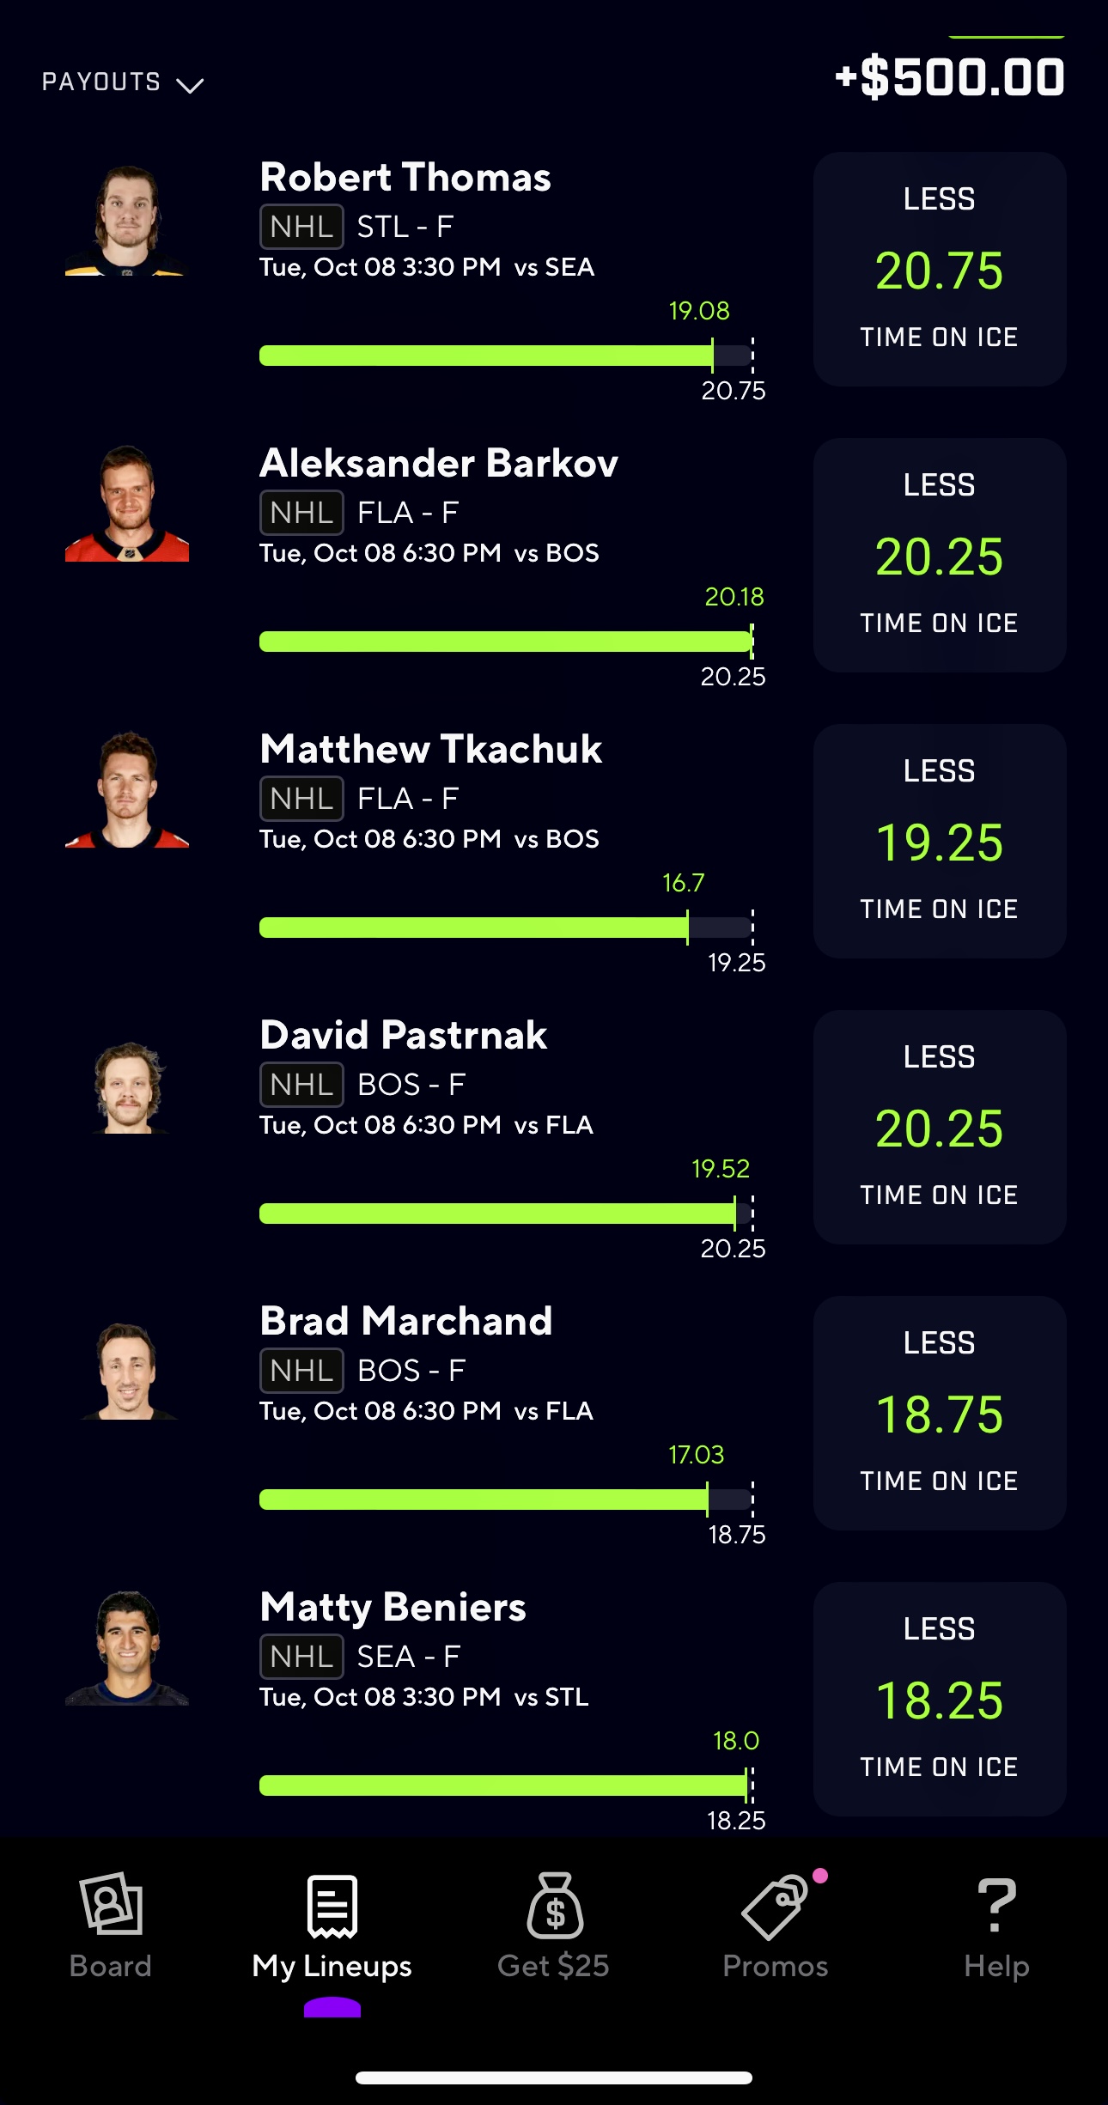Click Aleksander Barkov's time on ice progress bar
The image size is (1108, 2105).
pos(507,642)
